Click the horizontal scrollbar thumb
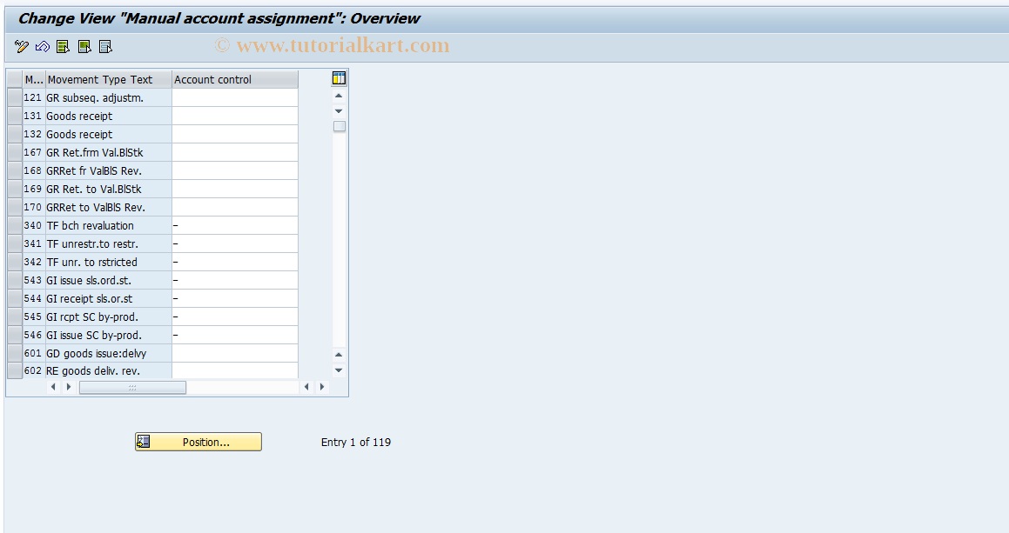 pyautogui.click(x=132, y=387)
